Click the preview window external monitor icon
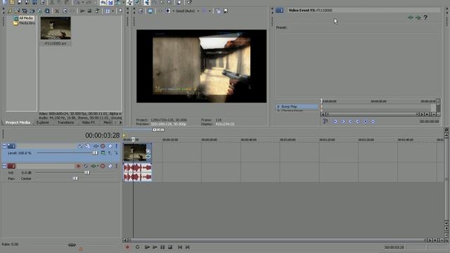 coord(150,11)
